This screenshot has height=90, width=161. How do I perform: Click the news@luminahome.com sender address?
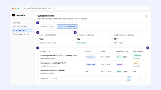tap(48, 66)
